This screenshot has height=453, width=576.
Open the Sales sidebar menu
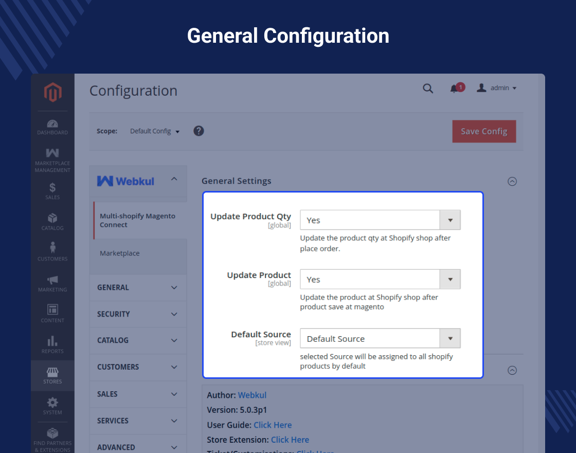click(52, 191)
